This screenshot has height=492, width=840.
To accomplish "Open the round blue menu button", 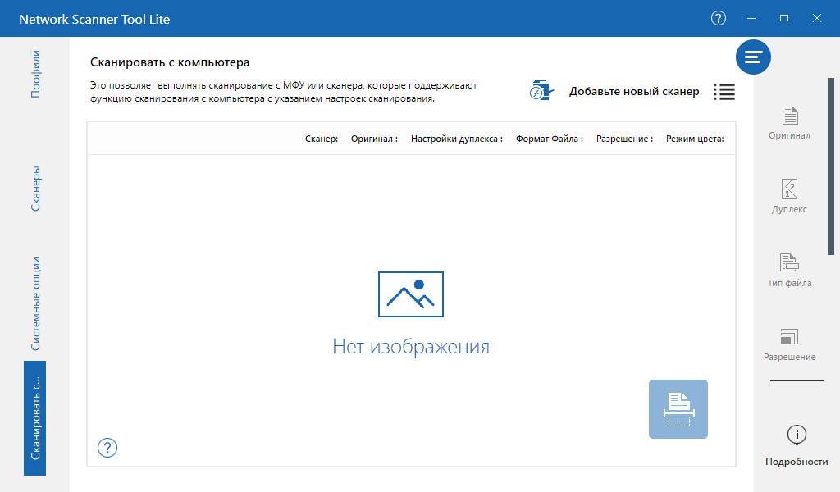I will coord(753,57).
